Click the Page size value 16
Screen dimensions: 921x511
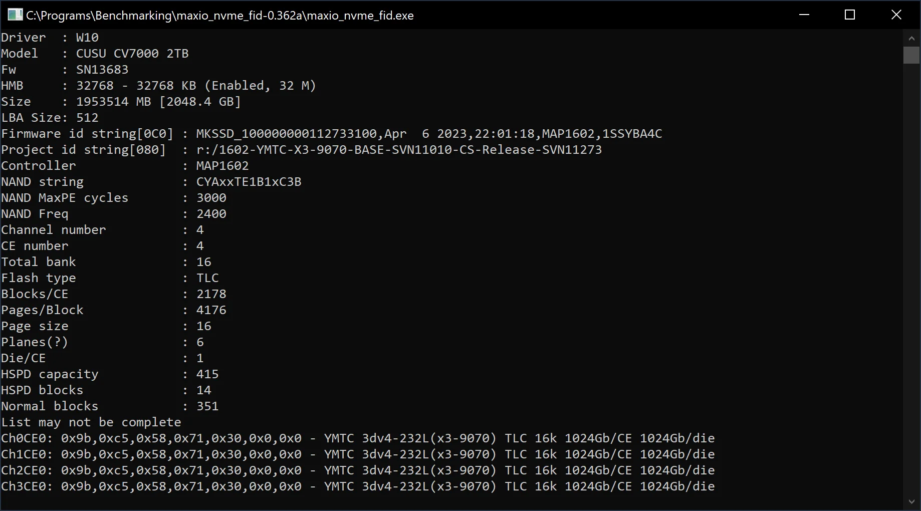[204, 326]
